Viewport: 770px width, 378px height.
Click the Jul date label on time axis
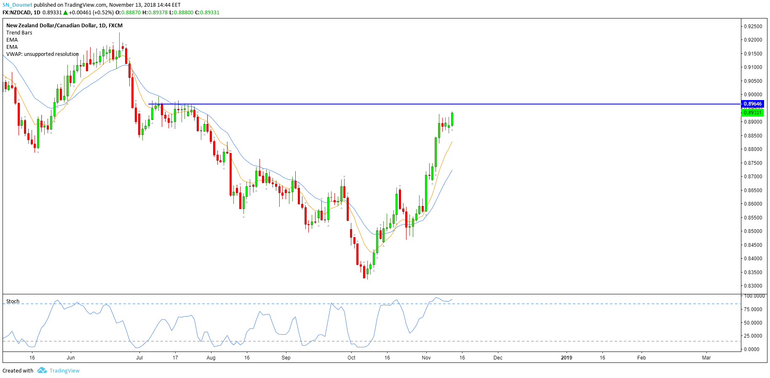pyautogui.click(x=139, y=358)
